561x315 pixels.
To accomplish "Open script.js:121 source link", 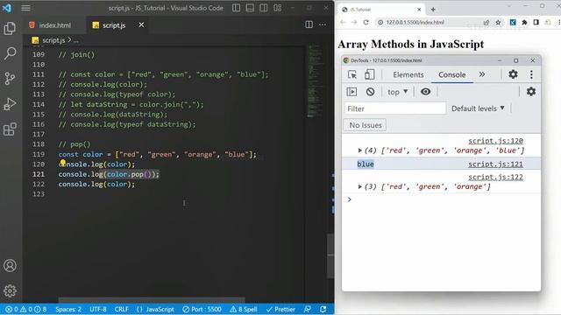I will [495, 164].
